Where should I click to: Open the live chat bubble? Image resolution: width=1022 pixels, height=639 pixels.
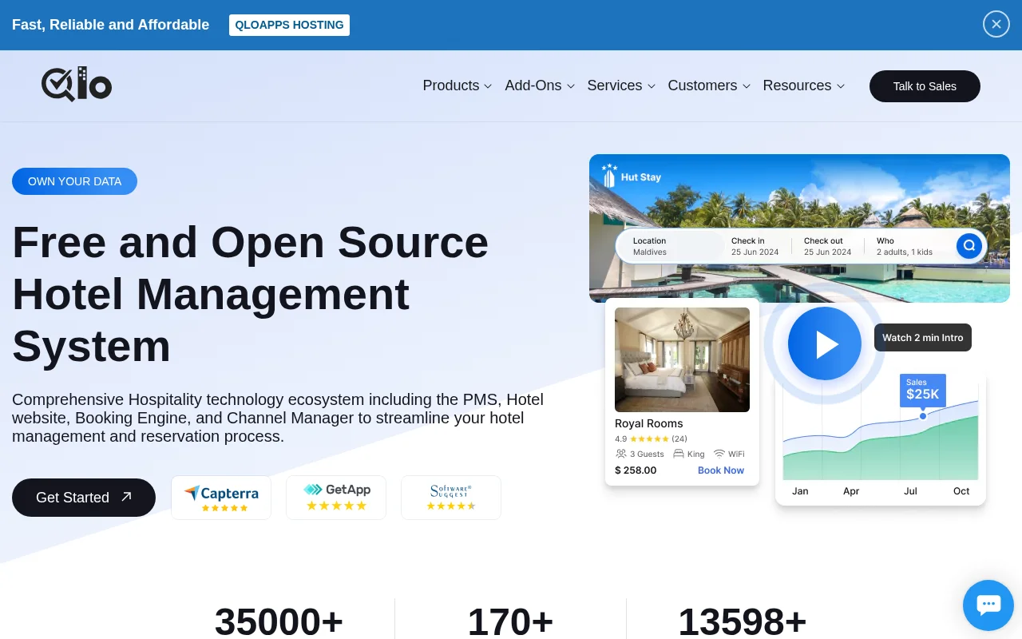click(988, 605)
